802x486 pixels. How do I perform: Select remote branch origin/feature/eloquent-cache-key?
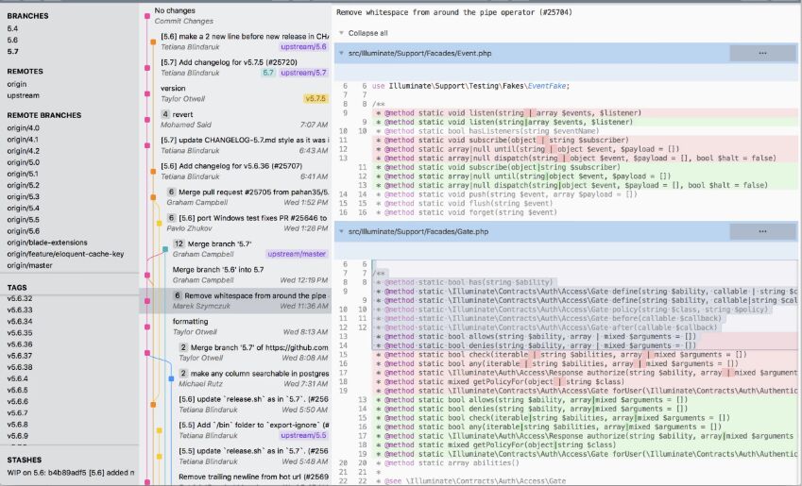click(65, 254)
